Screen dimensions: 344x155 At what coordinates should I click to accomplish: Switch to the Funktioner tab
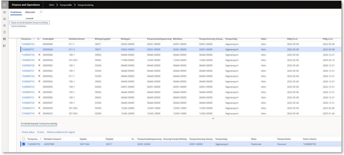pos(16,12)
